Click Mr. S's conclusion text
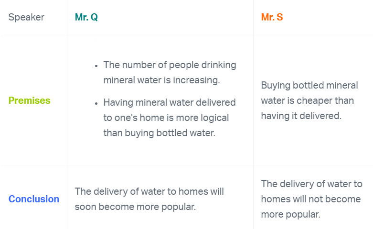This screenshot has width=373, height=229. point(311,199)
